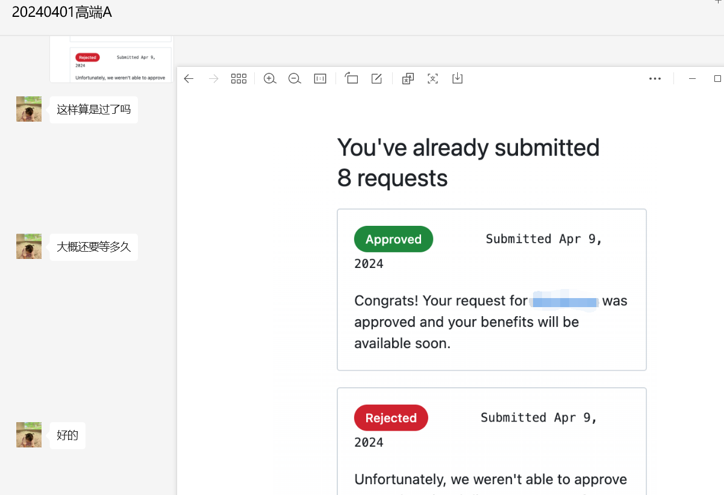Go back to the previous image
The image size is (724, 495).
(189, 79)
